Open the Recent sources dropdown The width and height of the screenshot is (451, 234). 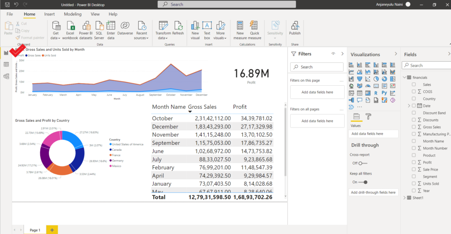(141, 30)
